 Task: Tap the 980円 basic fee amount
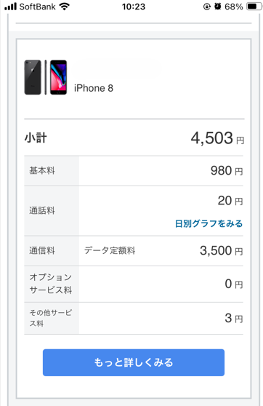pyautogui.click(x=227, y=171)
